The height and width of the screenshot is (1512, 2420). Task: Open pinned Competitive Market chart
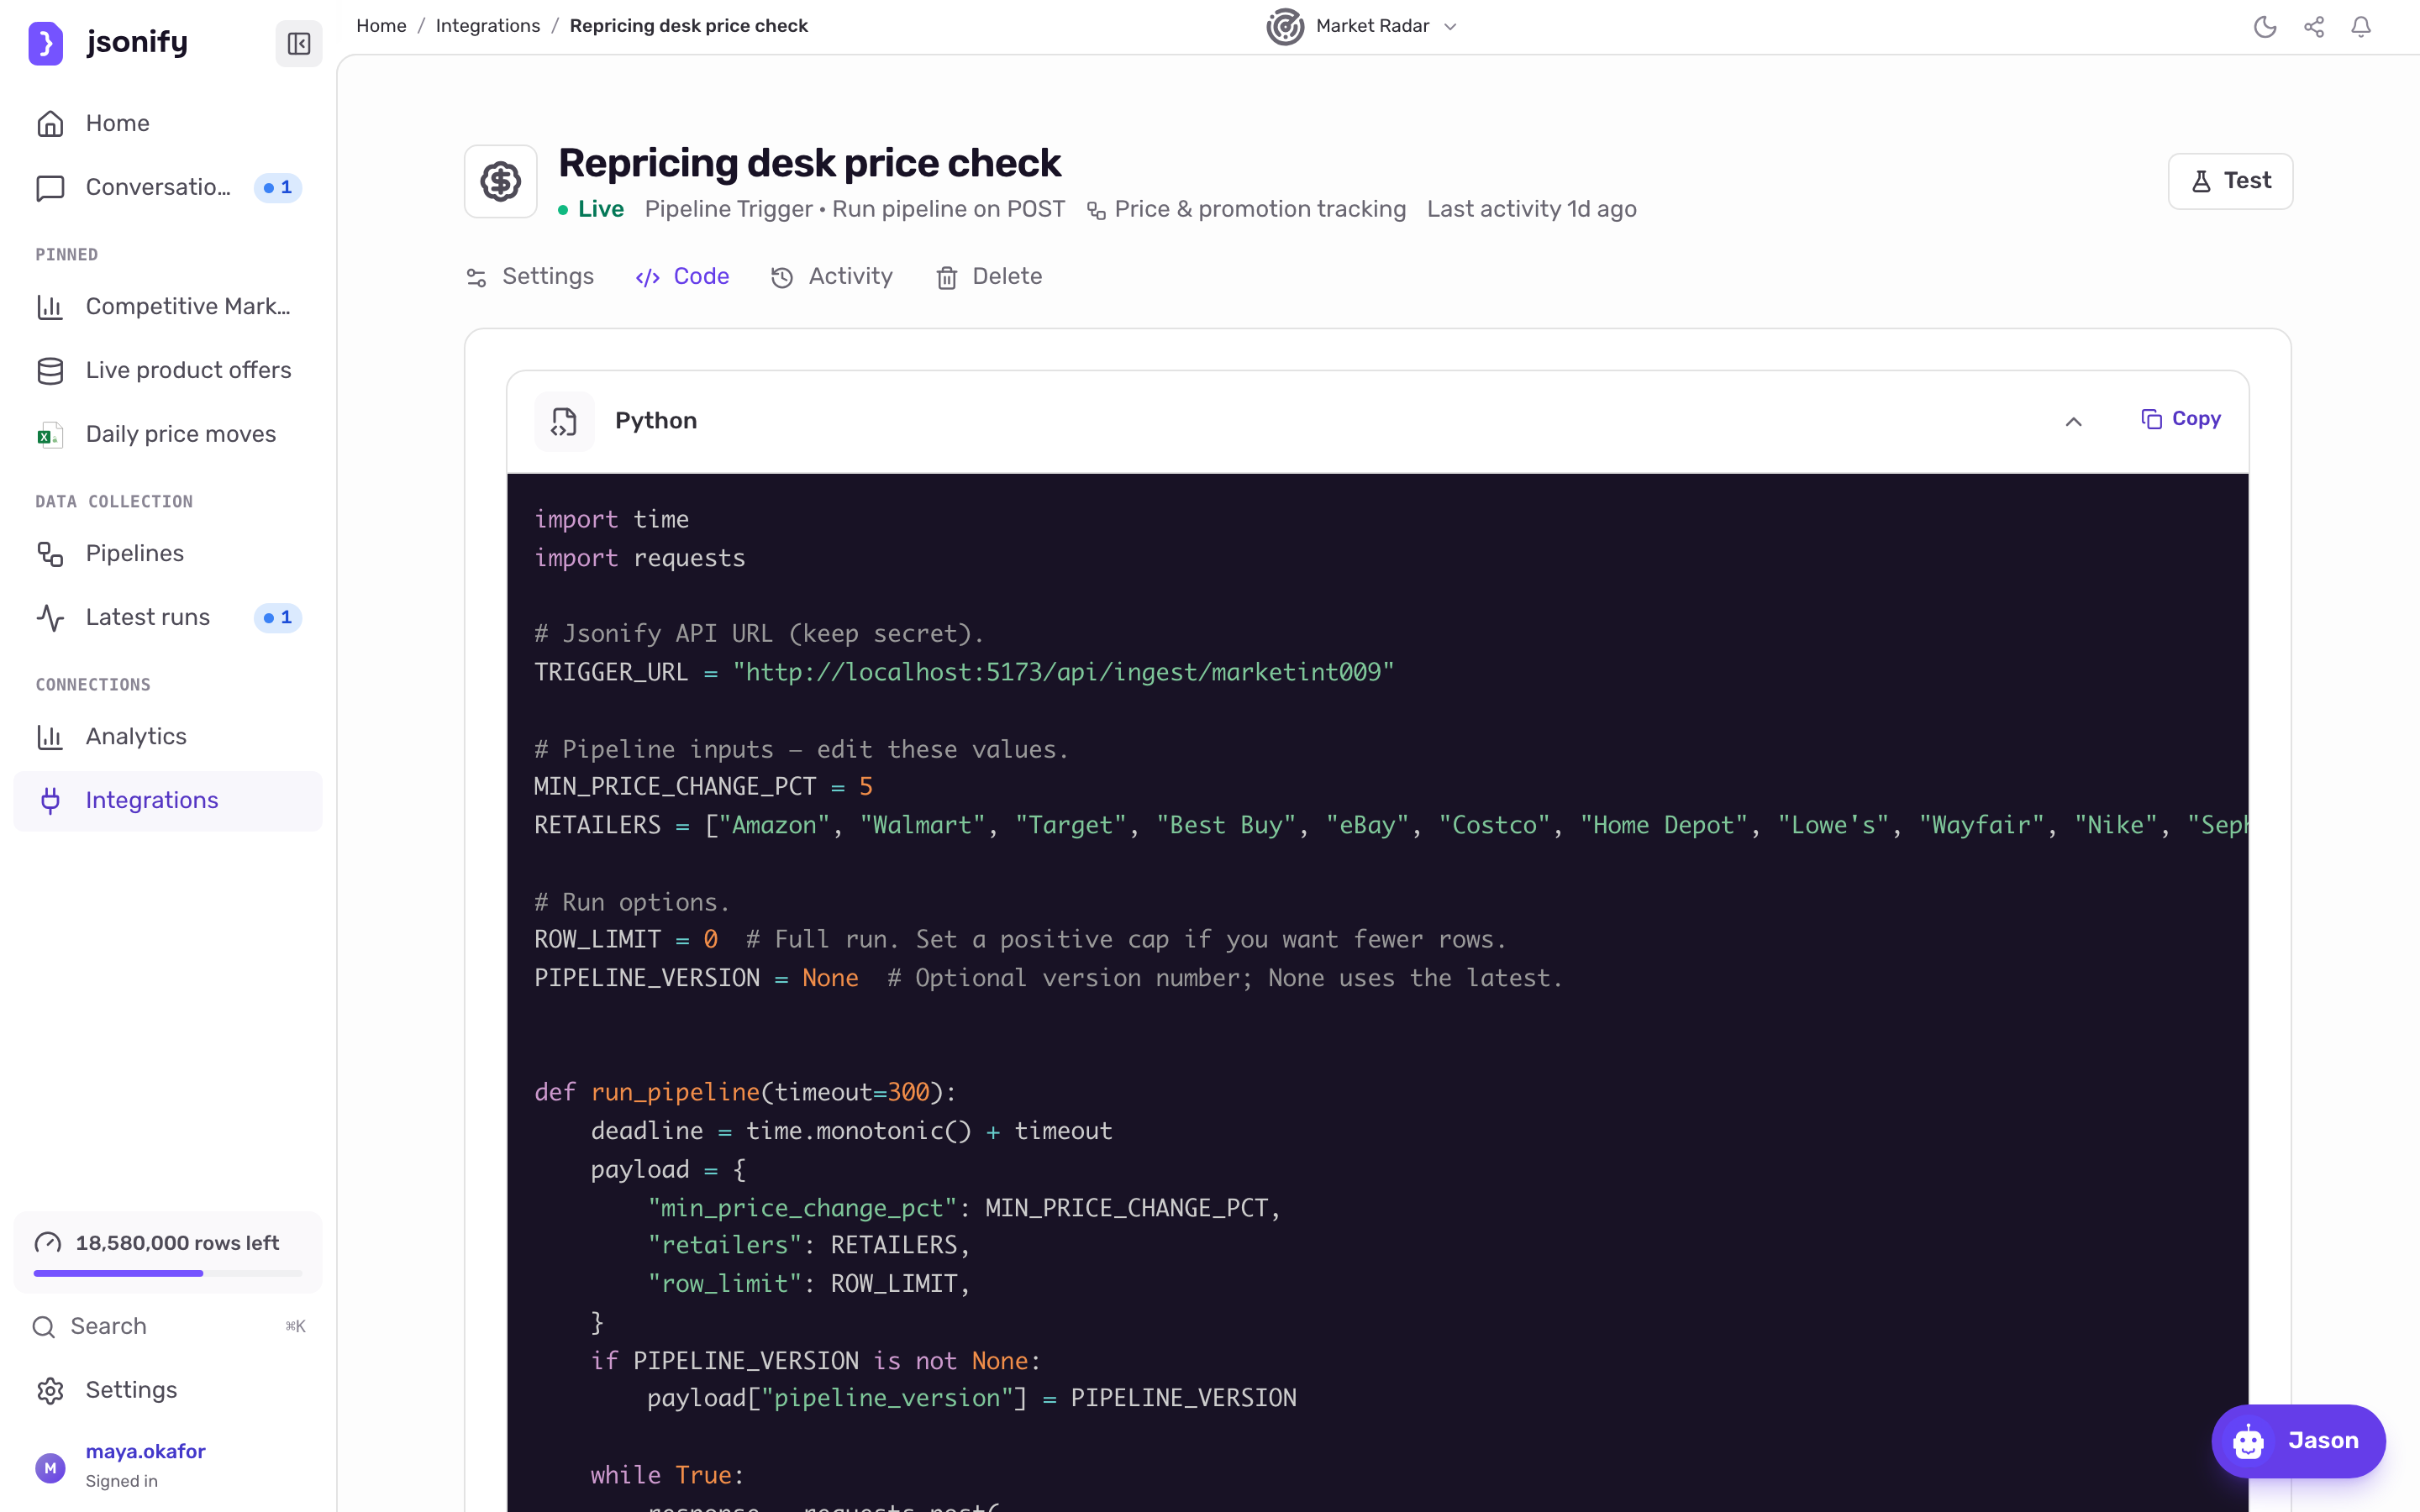(x=168, y=306)
